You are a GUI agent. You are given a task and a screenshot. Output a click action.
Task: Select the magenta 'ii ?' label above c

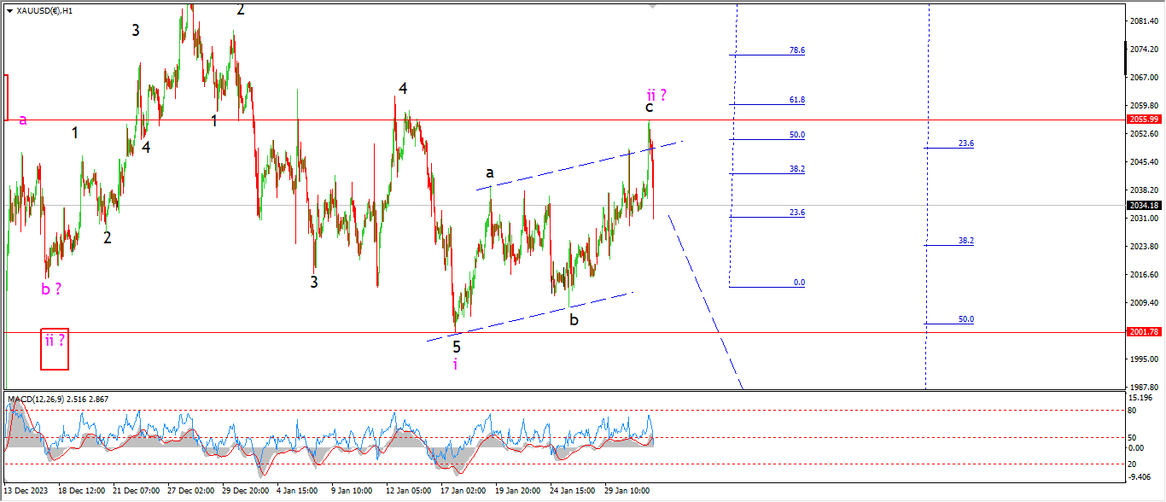tap(656, 94)
